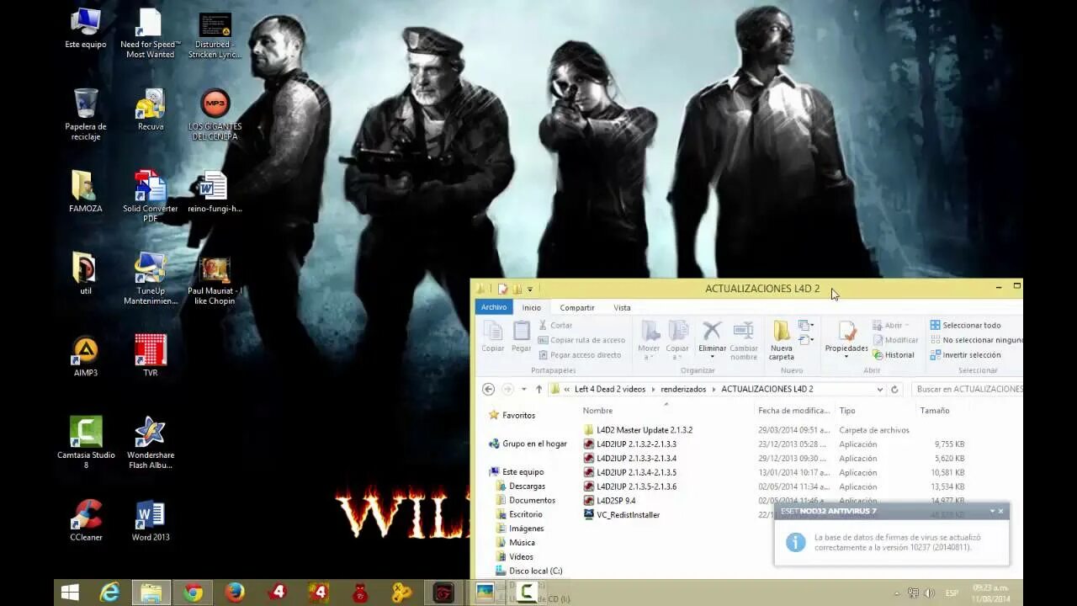This screenshot has width=1077, height=606.
Task: Go up one folder level arrow
Action: (538, 390)
